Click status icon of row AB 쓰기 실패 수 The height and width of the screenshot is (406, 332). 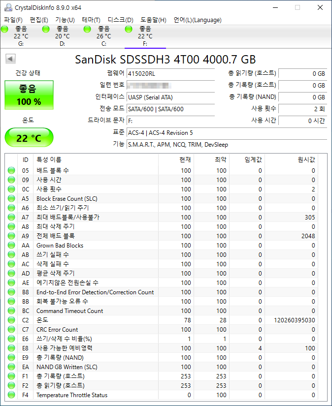(11, 254)
